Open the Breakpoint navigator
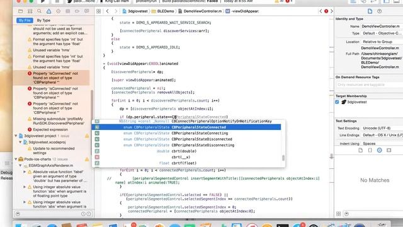 point(77,11)
